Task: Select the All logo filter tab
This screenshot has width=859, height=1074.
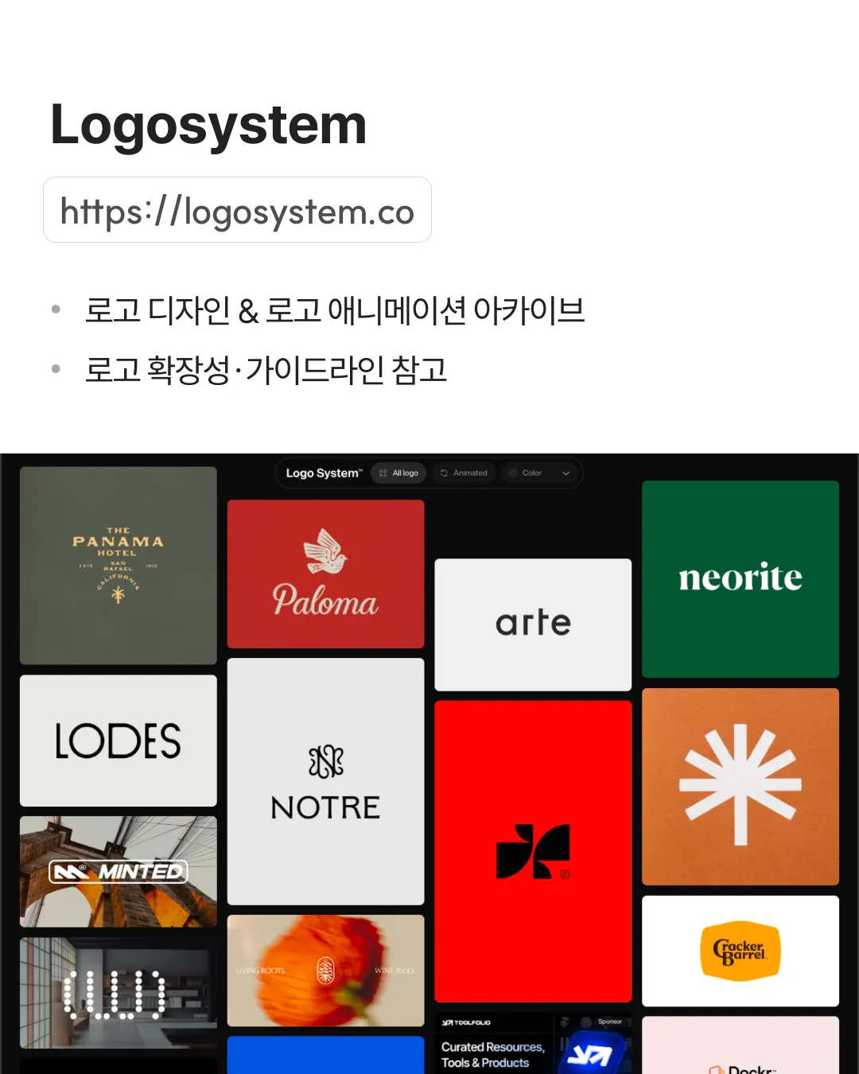Action: [399, 473]
